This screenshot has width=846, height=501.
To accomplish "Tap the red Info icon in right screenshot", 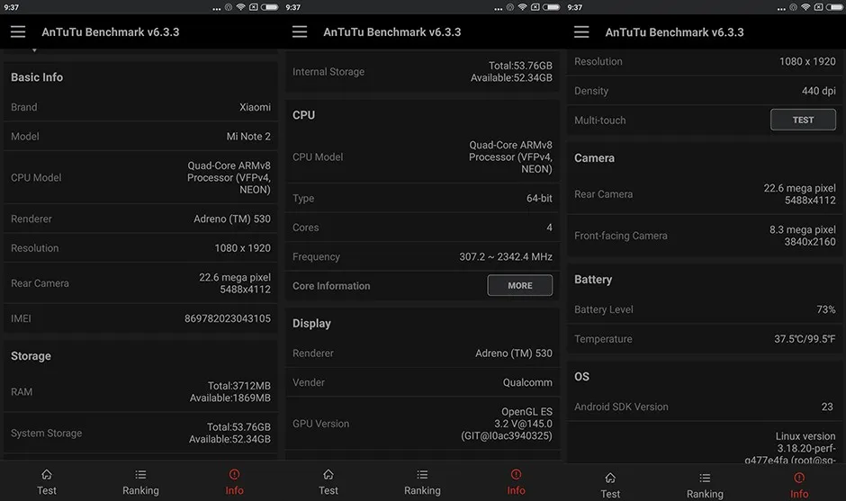I will point(799,478).
